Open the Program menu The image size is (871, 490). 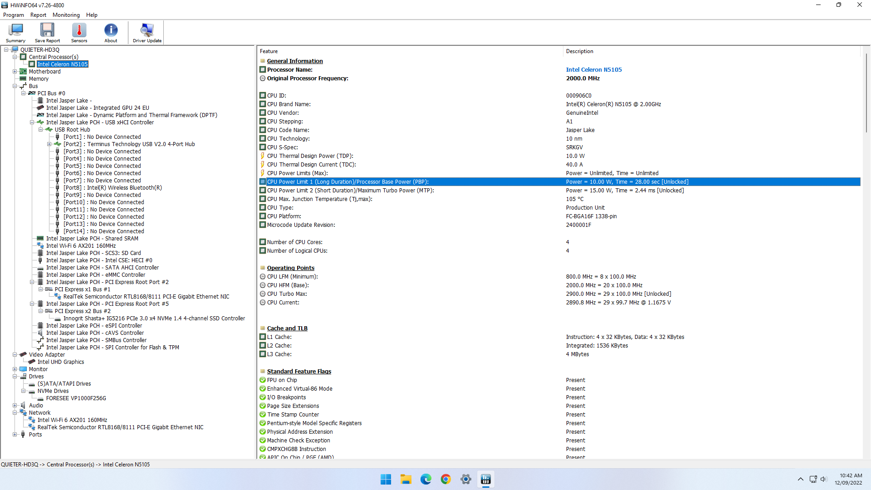point(14,15)
